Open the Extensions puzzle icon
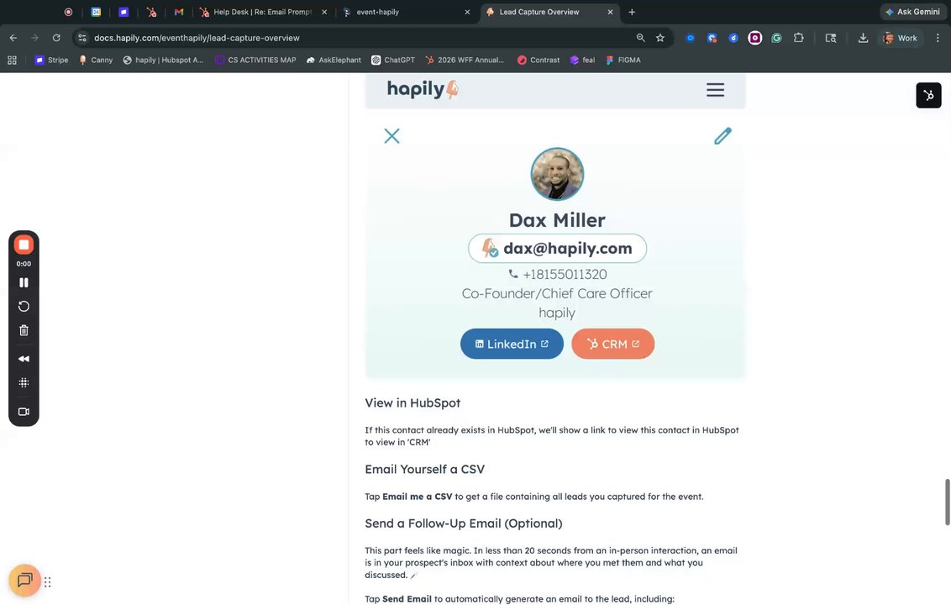Viewport: 951px width, 605px height. coord(799,38)
